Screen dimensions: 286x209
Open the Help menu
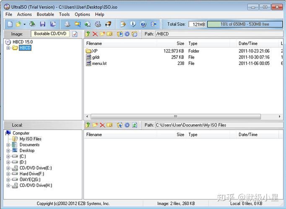point(99,14)
